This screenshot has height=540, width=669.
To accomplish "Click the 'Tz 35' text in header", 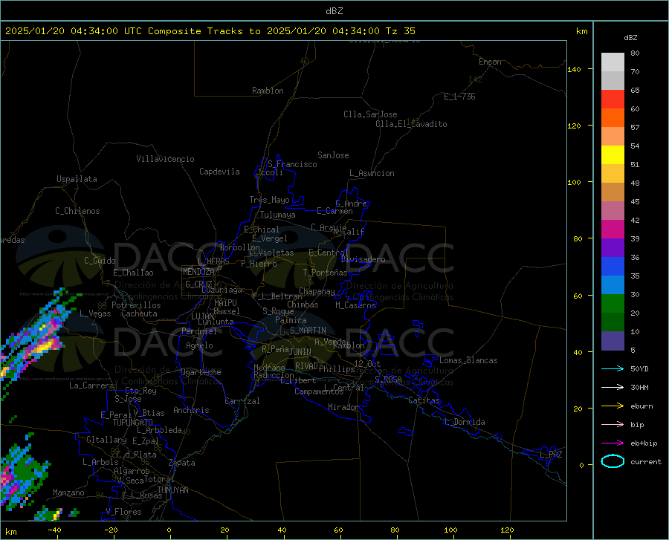I will (400, 31).
